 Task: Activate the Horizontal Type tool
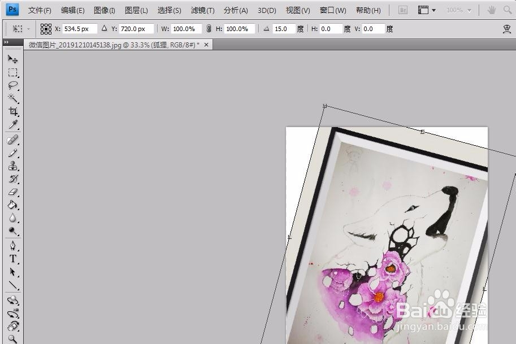pyautogui.click(x=14, y=257)
